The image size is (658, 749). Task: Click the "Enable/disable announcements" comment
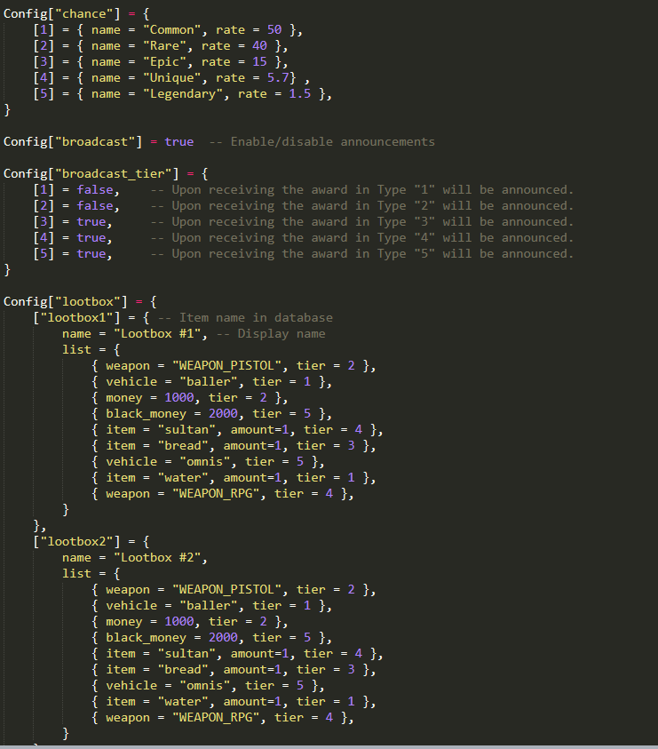point(321,142)
